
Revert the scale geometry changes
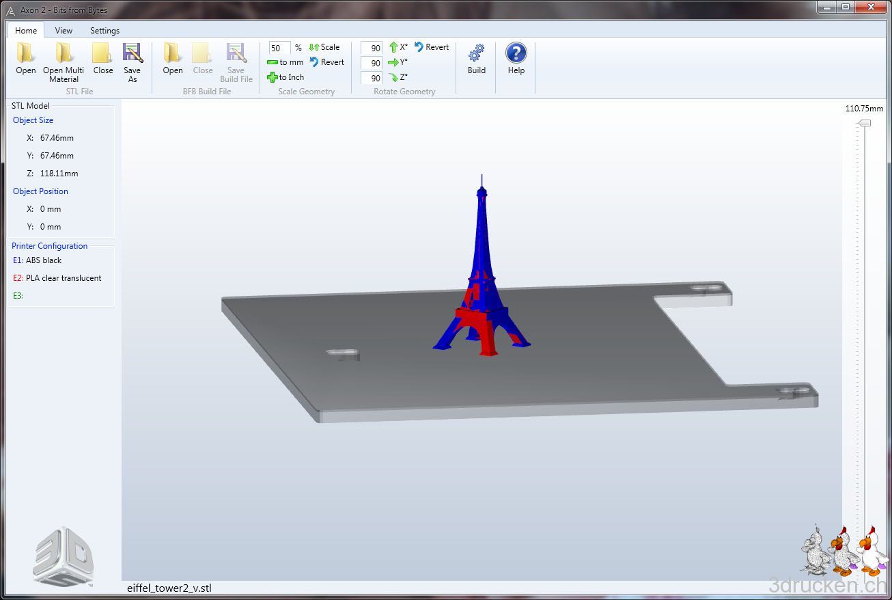point(327,62)
